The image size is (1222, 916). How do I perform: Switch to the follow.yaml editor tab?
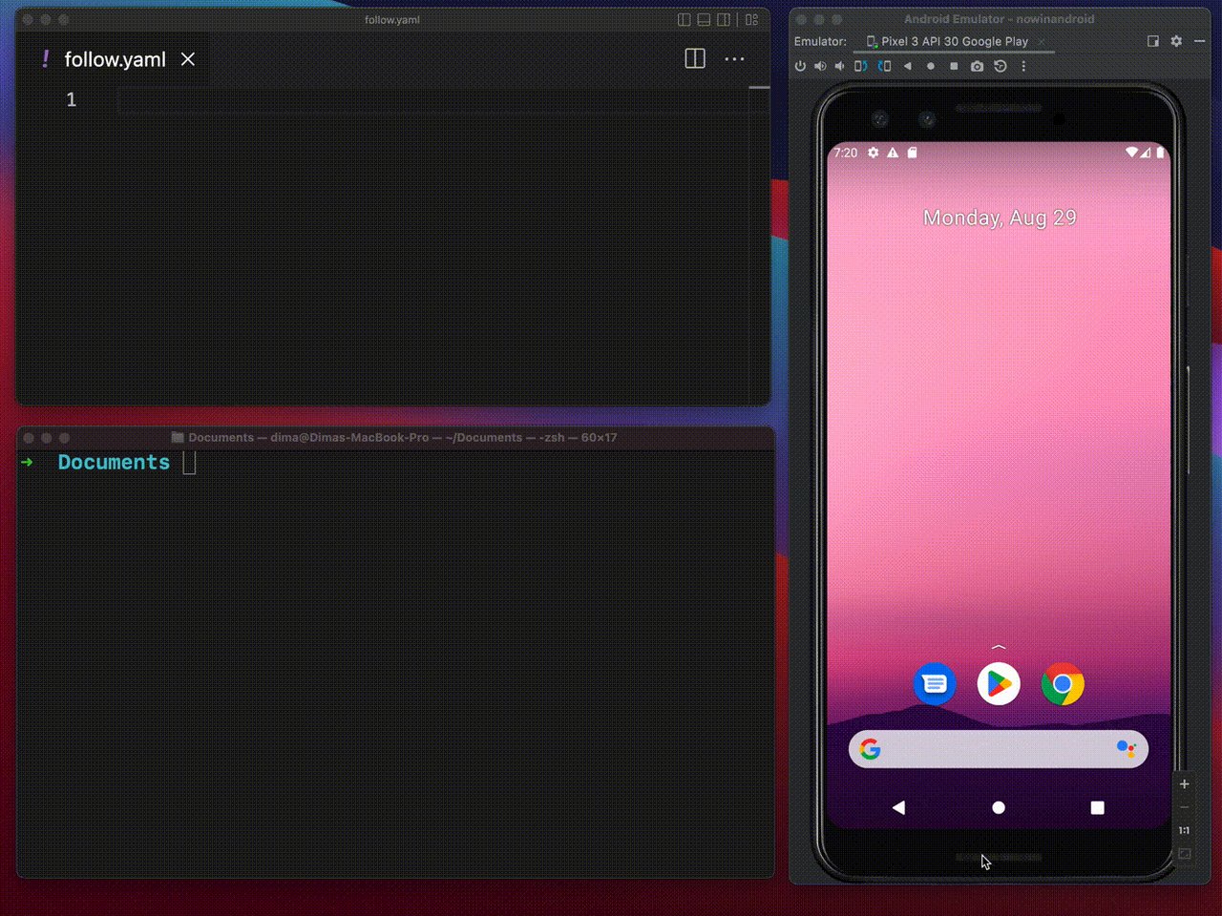tap(115, 59)
